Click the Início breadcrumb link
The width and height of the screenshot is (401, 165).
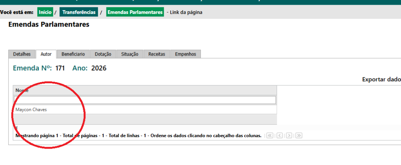click(x=45, y=13)
